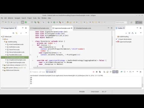Minimize the Console panel
Viewport: 144px width, 108px height.
(x=137, y=72)
